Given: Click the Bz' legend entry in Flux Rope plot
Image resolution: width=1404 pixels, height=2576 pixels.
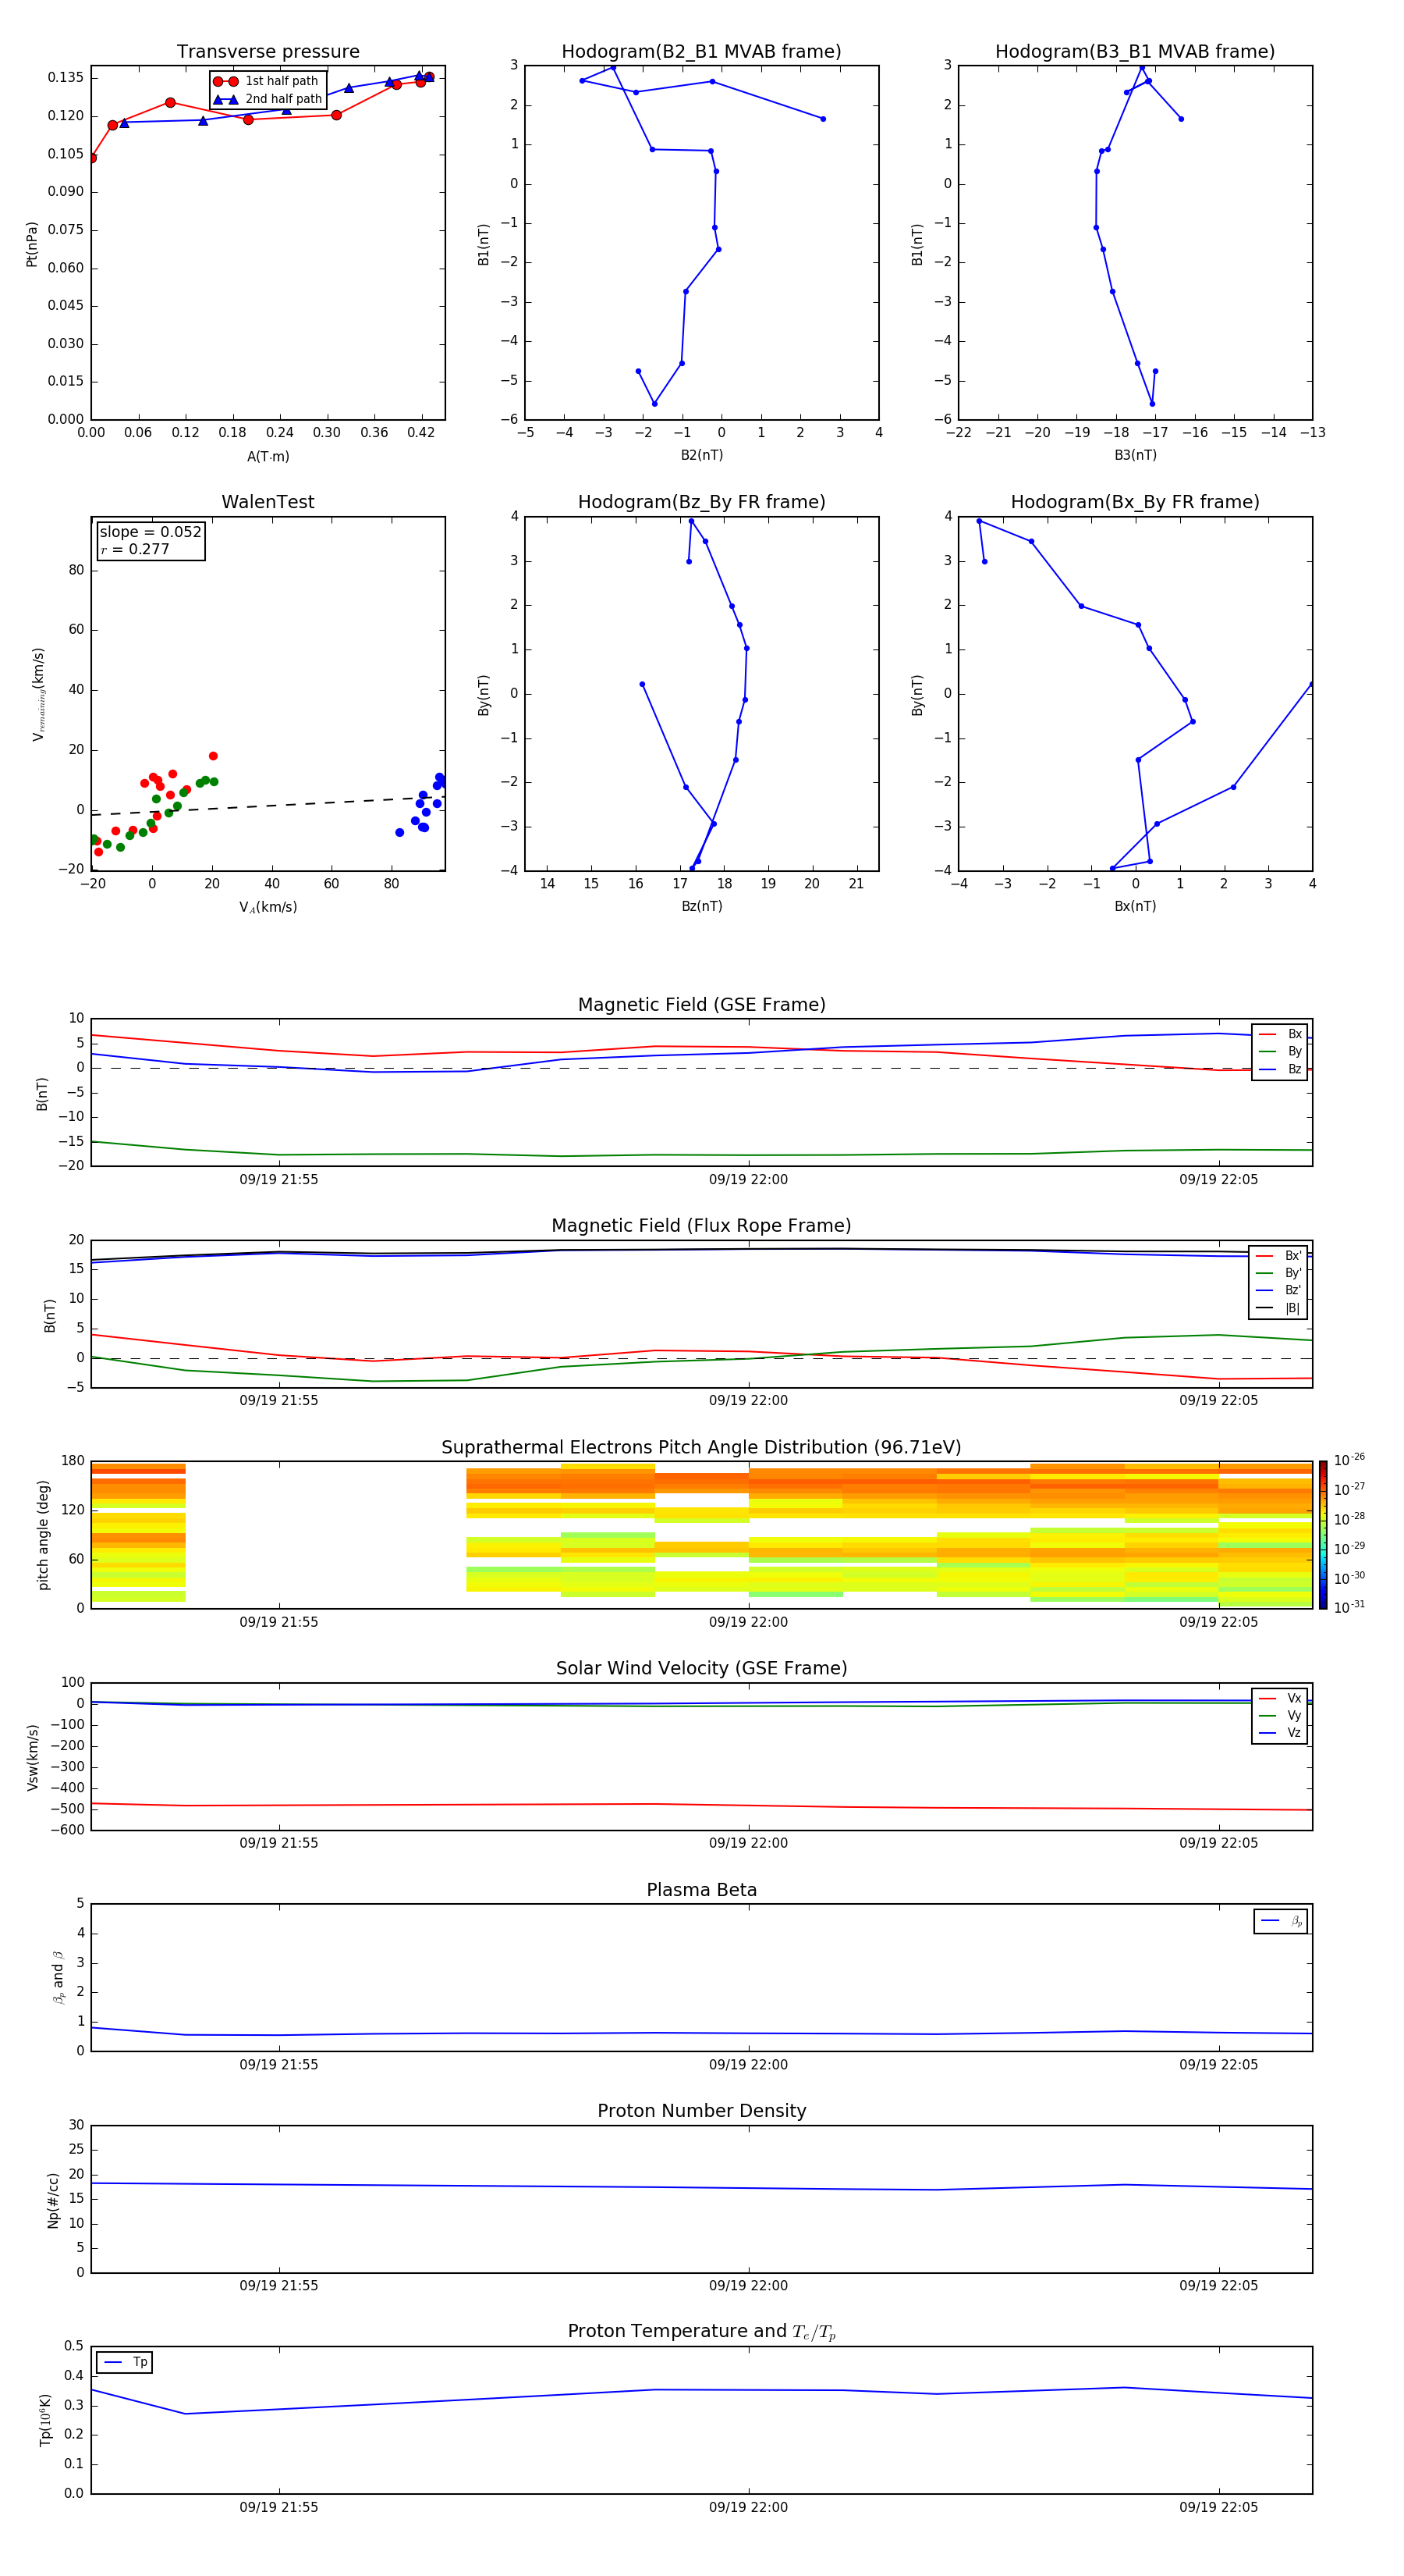Looking at the screenshot, I should point(1279,1290).
